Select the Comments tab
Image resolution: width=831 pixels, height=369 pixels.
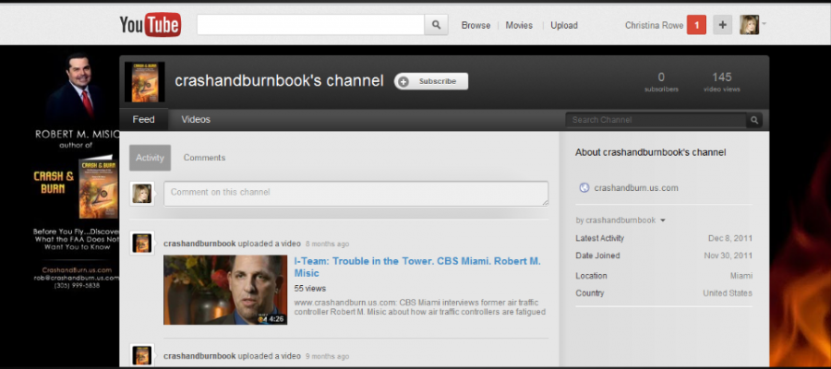(x=205, y=158)
